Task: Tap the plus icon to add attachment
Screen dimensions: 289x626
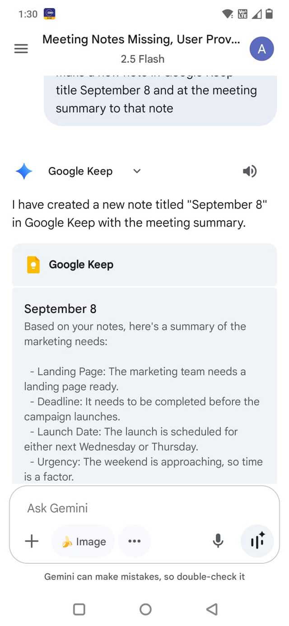Action: [32, 541]
